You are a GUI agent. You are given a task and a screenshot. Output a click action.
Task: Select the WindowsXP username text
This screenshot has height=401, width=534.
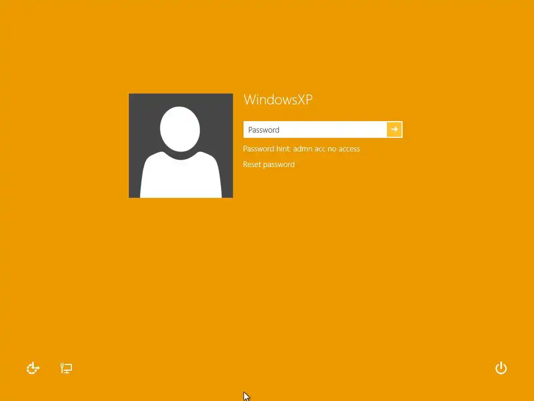click(x=278, y=100)
